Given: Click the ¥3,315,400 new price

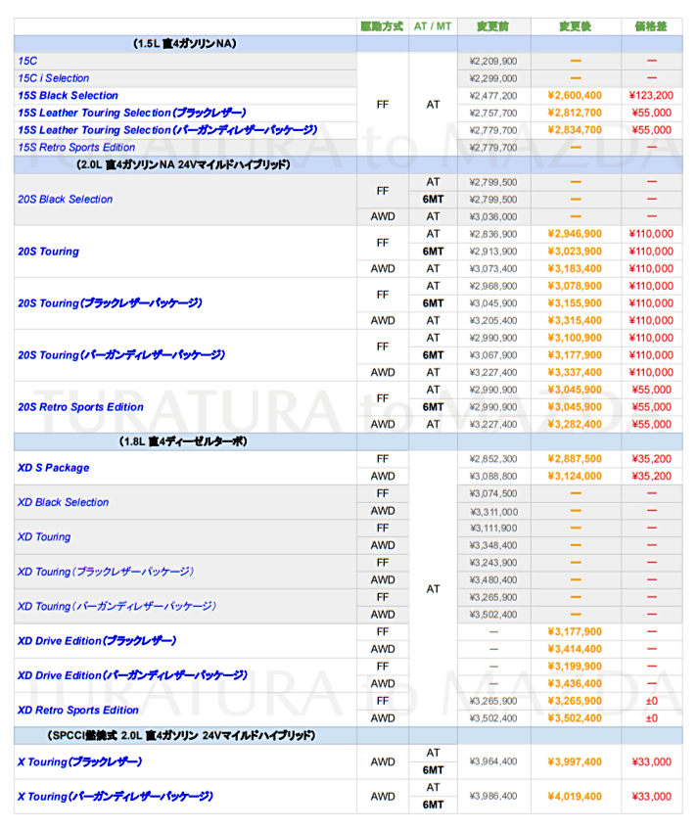Looking at the screenshot, I should tap(575, 321).
